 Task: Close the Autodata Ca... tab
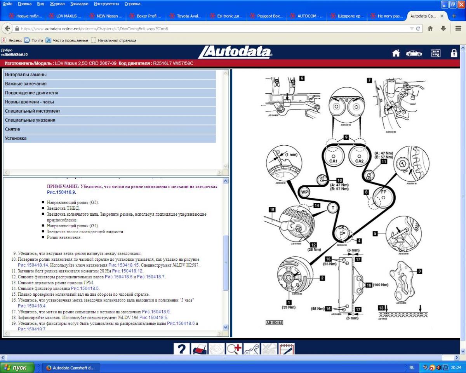[442, 16]
